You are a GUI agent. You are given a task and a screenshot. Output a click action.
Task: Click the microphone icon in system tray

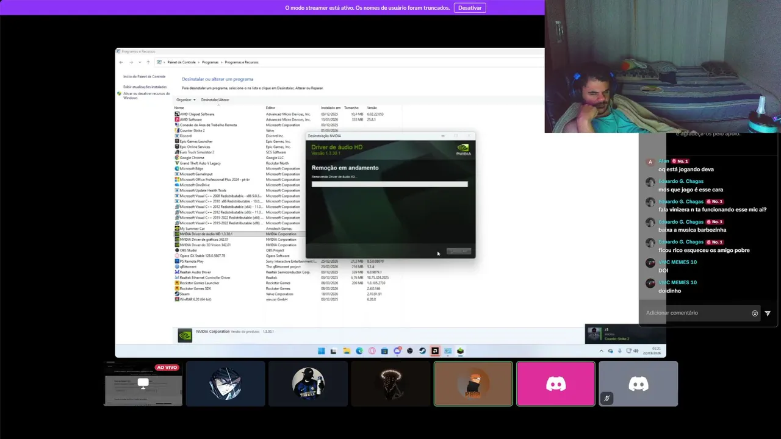click(x=619, y=351)
